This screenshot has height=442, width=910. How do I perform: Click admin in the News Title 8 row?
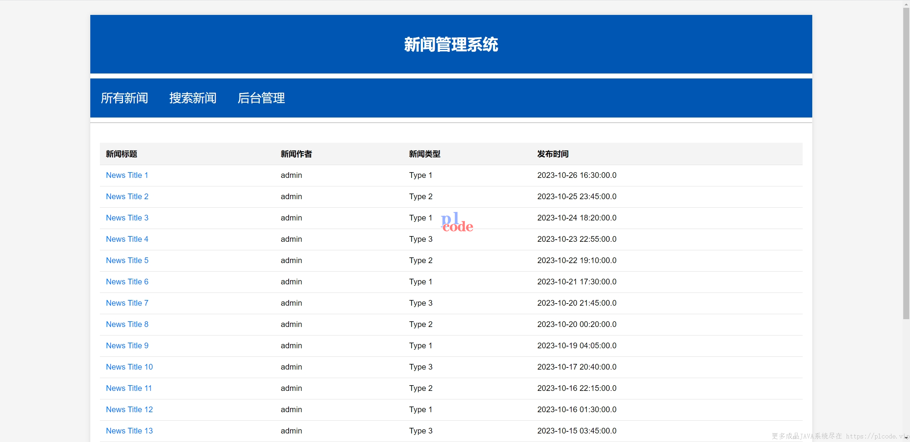291,324
